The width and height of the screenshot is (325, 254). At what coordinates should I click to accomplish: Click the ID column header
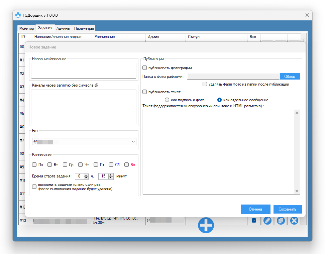click(25, 37)
